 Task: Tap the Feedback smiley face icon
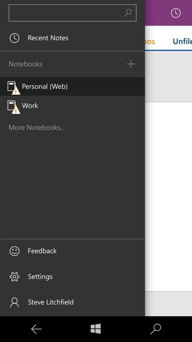(x=15, y=251)
